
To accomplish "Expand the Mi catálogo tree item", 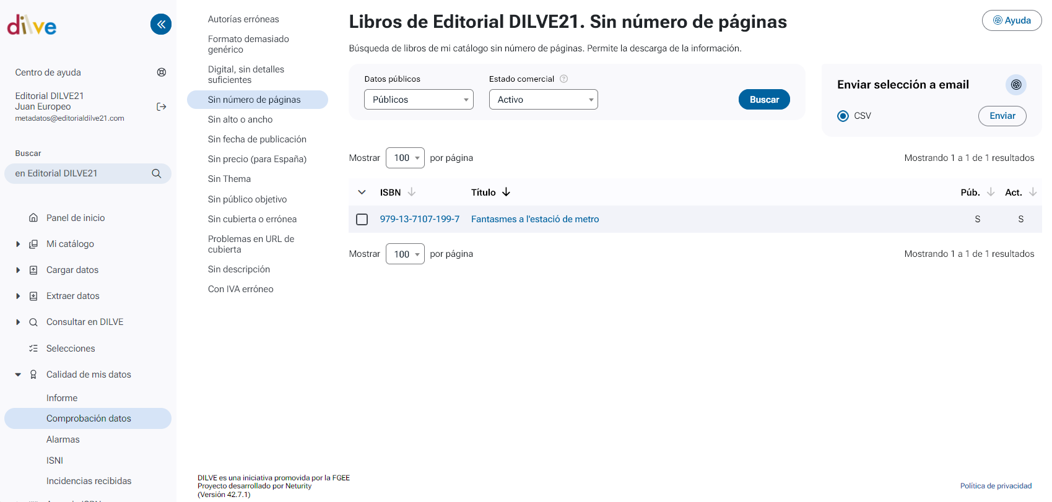I will tap(18, 244).
